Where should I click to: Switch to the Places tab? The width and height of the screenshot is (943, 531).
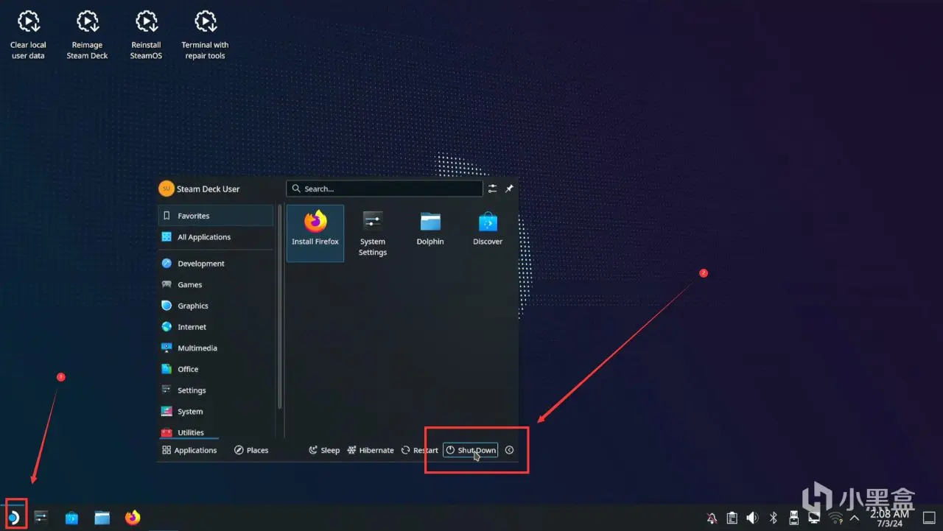[x=251, y=450]
